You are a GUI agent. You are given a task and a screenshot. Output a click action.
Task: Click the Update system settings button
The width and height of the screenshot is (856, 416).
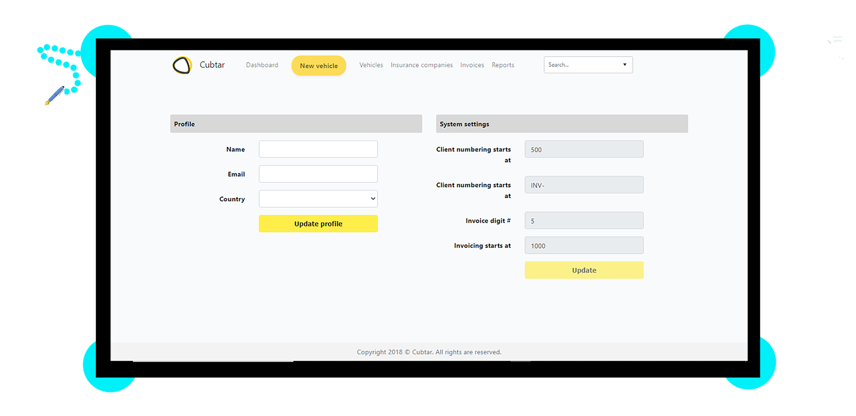[x=584, y=270]
